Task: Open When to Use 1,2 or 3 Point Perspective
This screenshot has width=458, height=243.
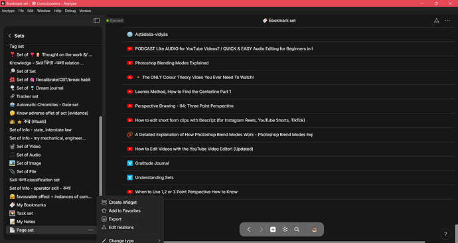Action: (187, 192)
